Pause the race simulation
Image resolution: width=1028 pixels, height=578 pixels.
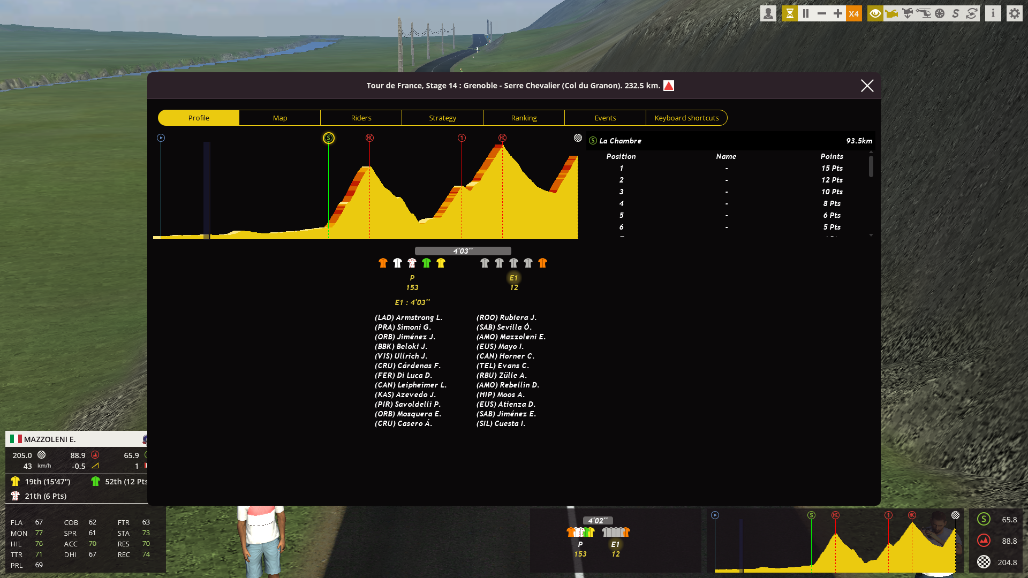[x=806, y=13]
